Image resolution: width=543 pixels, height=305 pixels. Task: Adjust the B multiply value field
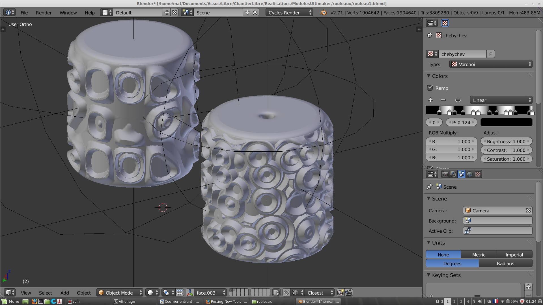click(x=451, y=158)
